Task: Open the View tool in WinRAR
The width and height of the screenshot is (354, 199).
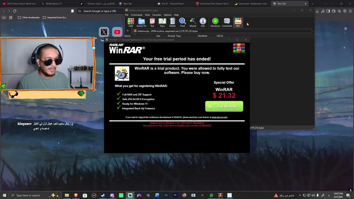Action: coord(162,22)
